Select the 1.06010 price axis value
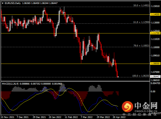 (x=155, y=80)
